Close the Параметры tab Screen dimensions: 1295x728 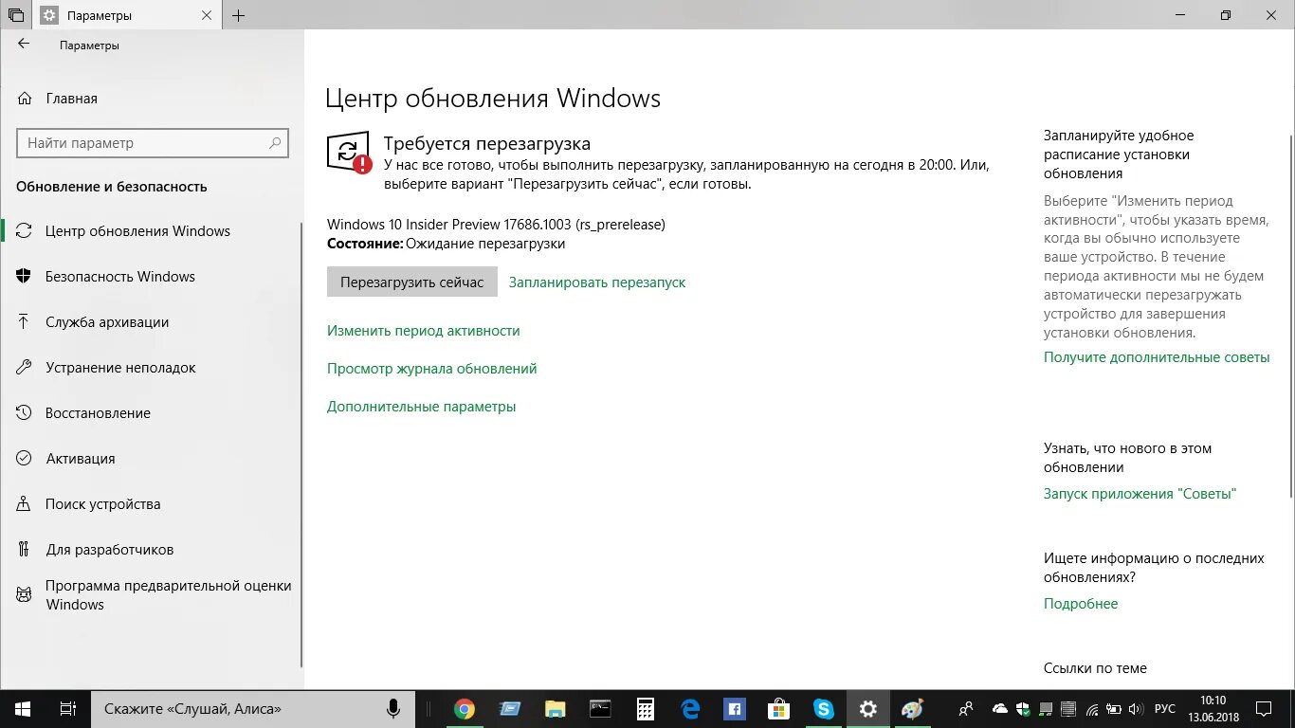[207, 15]
